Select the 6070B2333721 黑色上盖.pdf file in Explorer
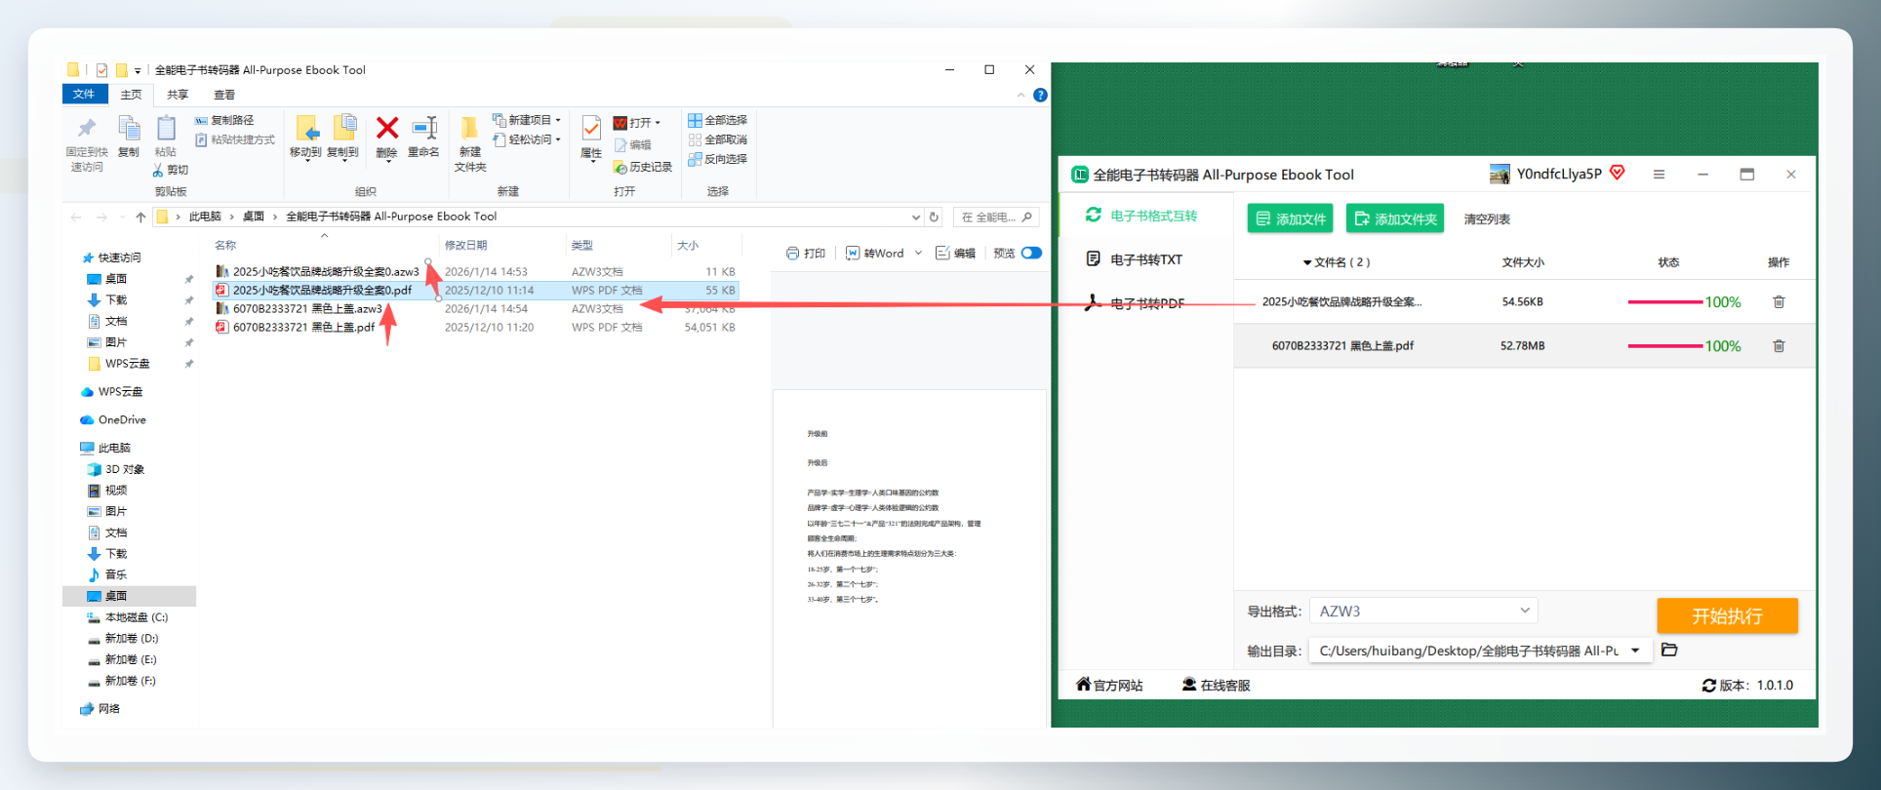 pyautogui.click(x=303, y=328)
